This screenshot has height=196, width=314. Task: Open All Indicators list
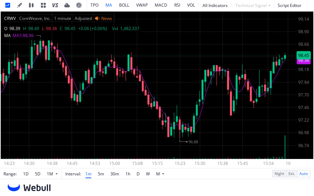215,6
